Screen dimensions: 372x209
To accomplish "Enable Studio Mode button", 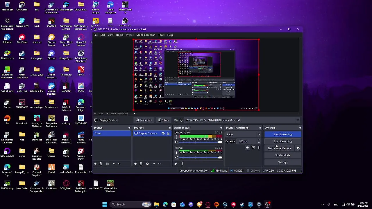I will [283, 155].
